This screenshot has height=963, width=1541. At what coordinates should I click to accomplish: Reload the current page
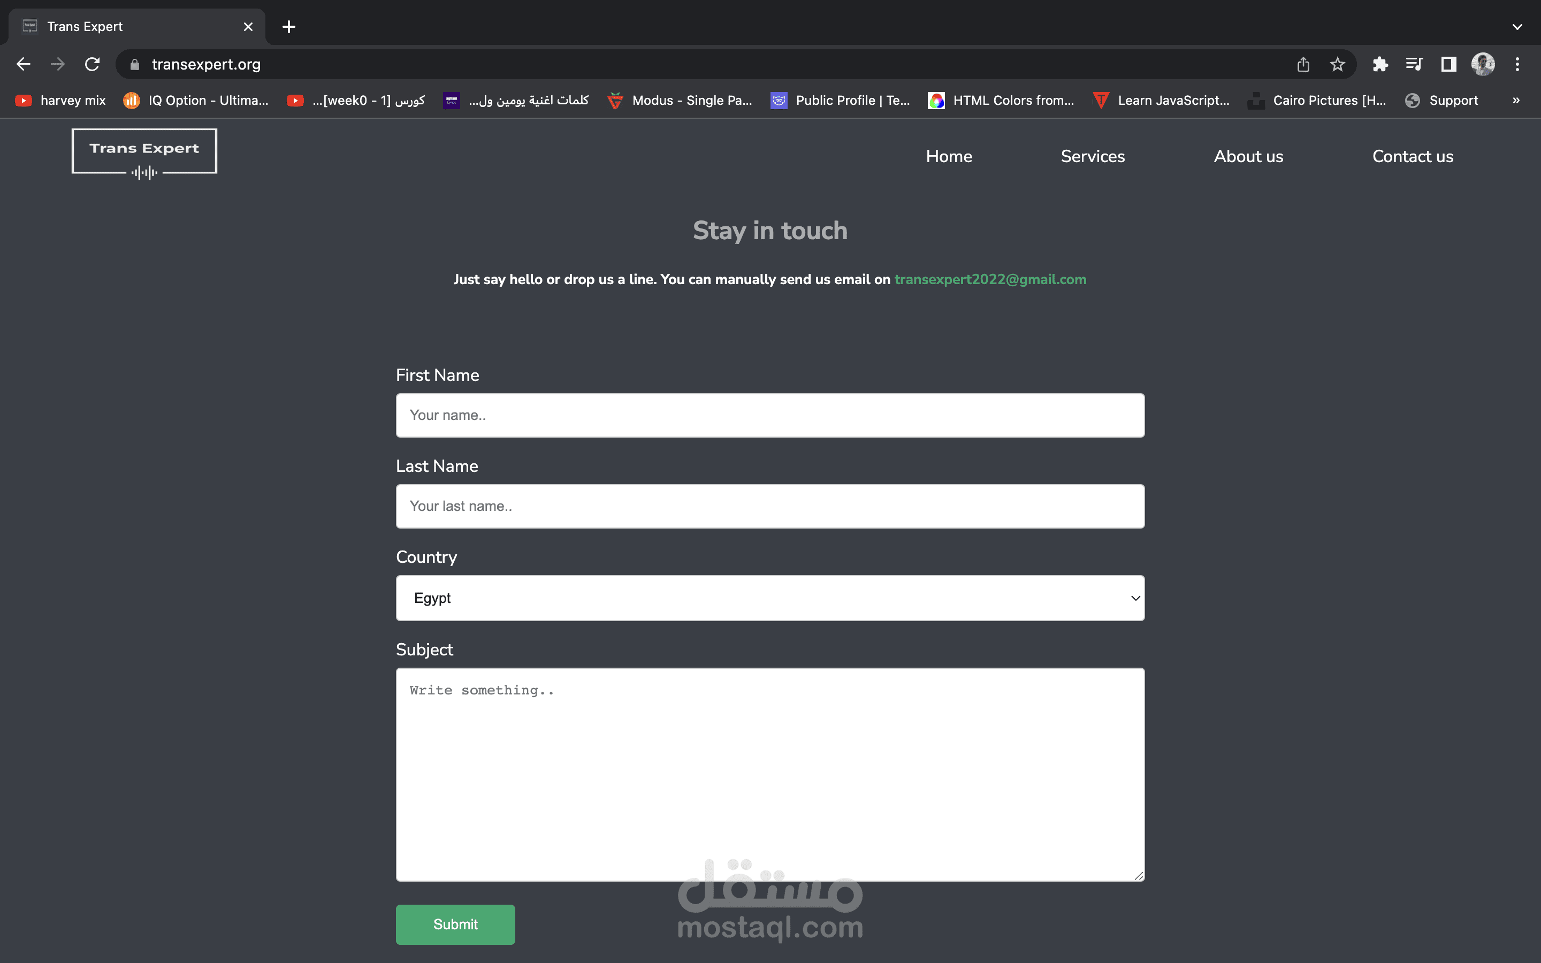(x=93, y=64)
